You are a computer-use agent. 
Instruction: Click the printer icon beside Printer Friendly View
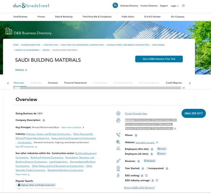coord(118,114)
